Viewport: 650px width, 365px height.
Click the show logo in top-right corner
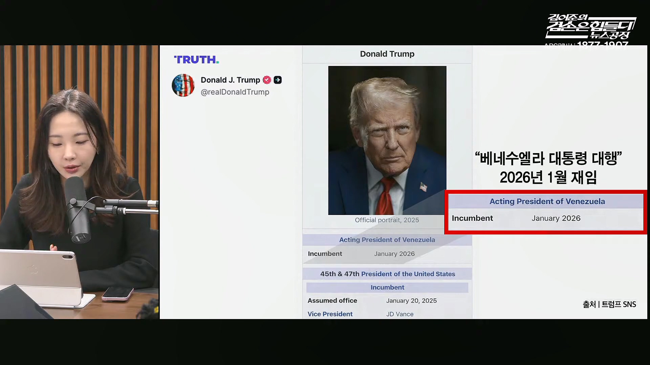(x=590, y=27)
